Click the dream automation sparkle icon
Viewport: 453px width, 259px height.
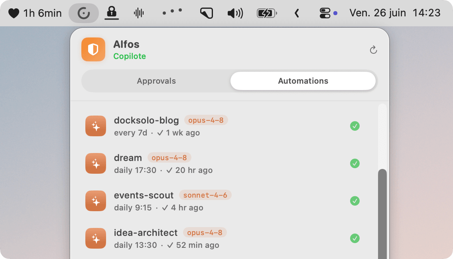(96, 163)
